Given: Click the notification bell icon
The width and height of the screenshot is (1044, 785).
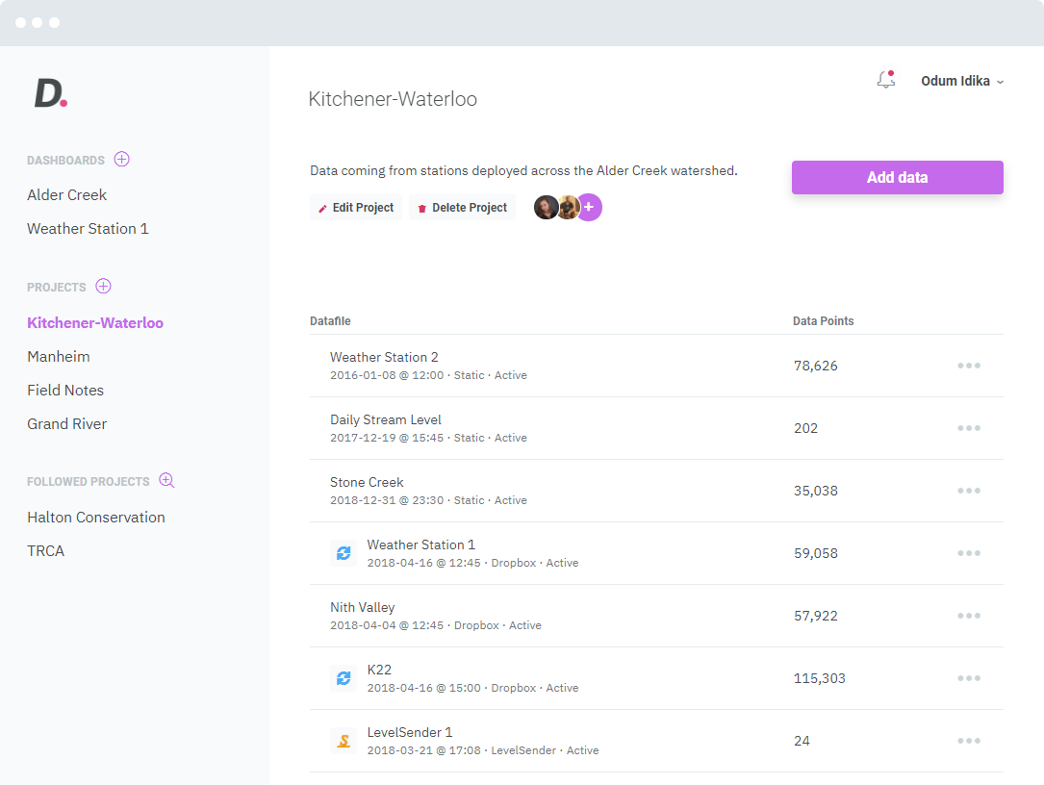Looking at the screenshot, I should point(885,81).
